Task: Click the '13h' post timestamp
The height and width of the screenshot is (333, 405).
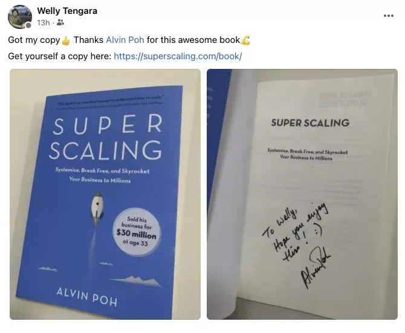Action: point(44,23)
